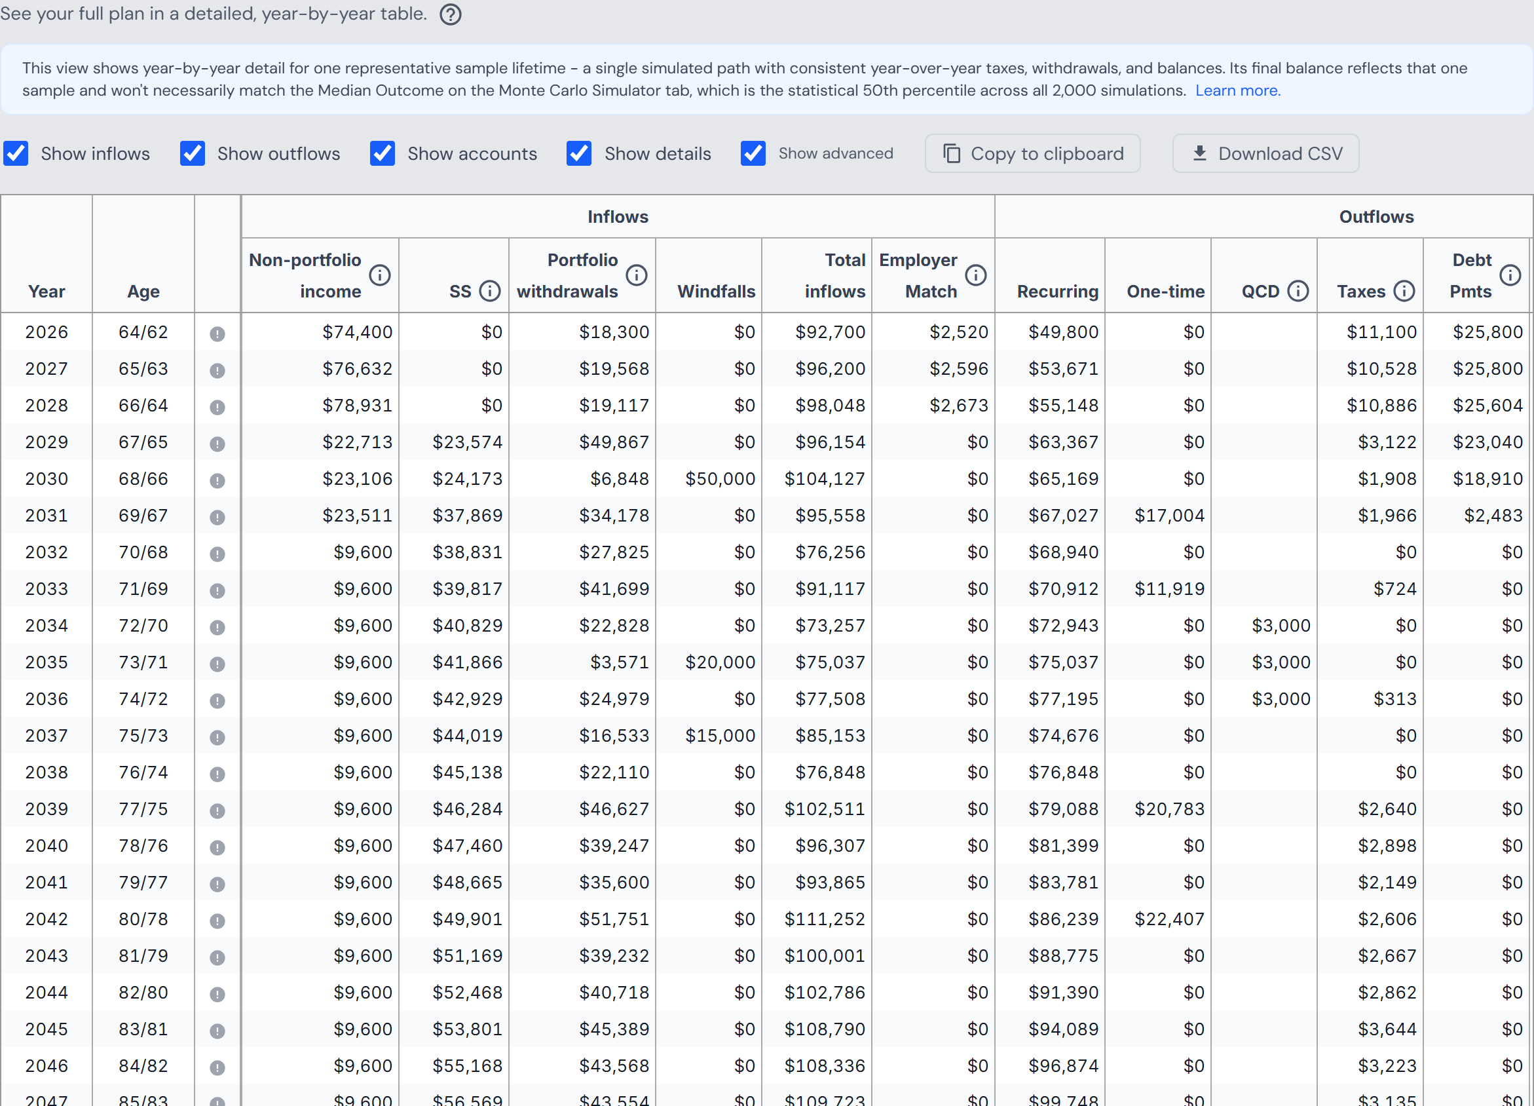The width and height of the screenshot is (1534, 1106).
Task: Click info icon for Debt Pmts column
Action: (1510, 275)
